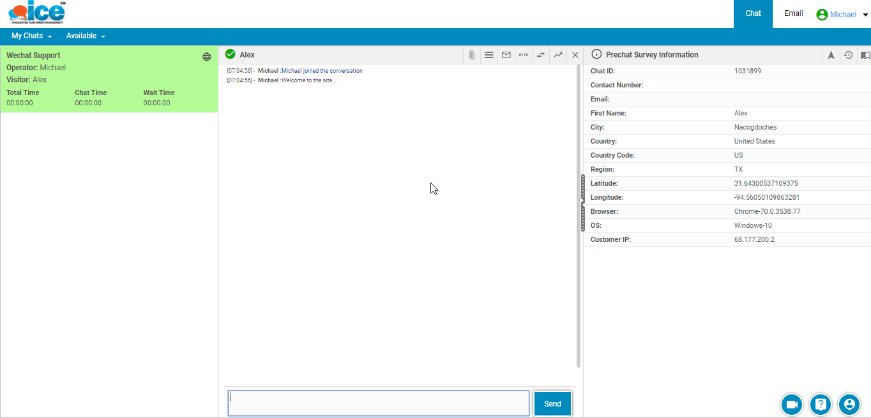Click the chat message input field
Image resolution: width=871 pixels, height=418 pixels.
[x=378, y=403]
